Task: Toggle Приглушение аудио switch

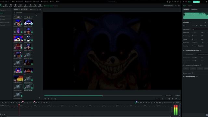Action: [x=184, y=76]
